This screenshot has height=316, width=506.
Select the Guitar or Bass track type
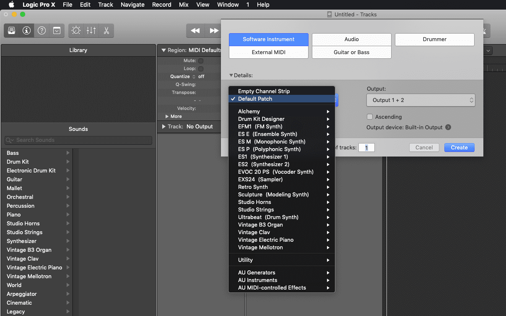[352, 52]
